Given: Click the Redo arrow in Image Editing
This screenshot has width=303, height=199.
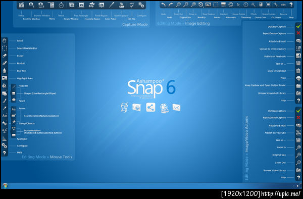Looking at the screenshot, I should tap(171, 5).
